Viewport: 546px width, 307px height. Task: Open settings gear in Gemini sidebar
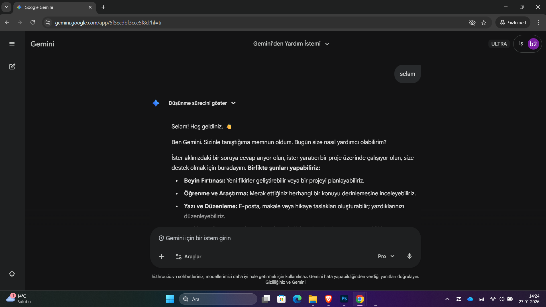pyautogui.click(x=12, y=274)
